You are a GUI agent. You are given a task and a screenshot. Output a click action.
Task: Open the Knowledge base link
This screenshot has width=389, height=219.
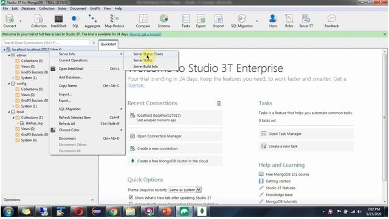(279, 195)
